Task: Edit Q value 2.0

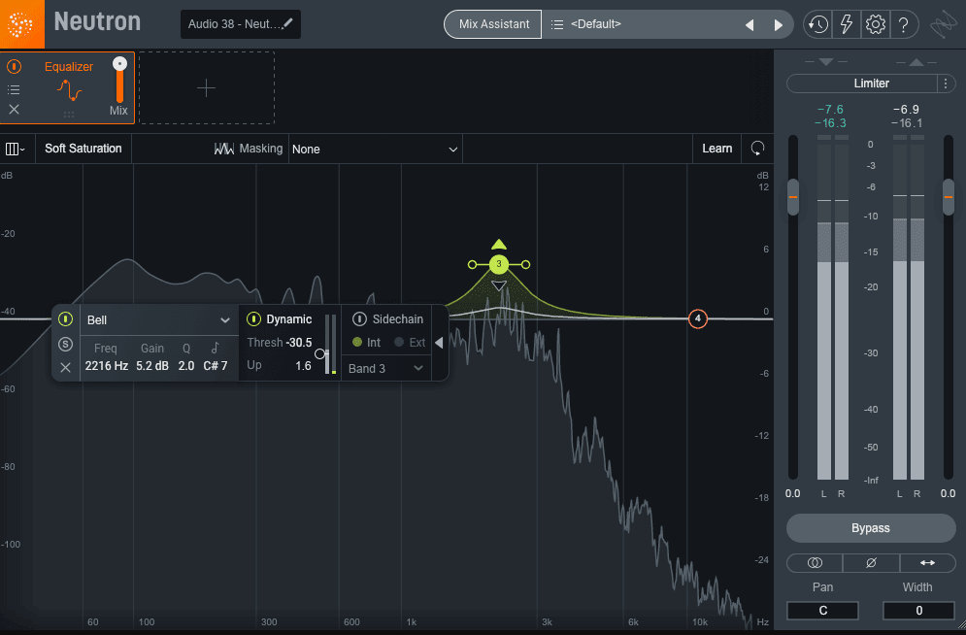Action: [186, 366]
